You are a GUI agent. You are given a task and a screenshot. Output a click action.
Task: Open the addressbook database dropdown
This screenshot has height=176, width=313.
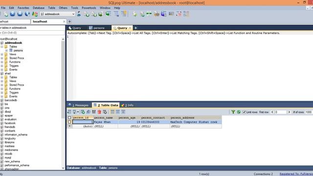pyautogui.click(x=73, y=14)
